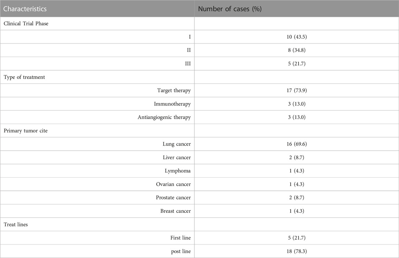Click the Immunotherapy row label
The height and width of the screenshot is (258, 399).
coord(172,104)
